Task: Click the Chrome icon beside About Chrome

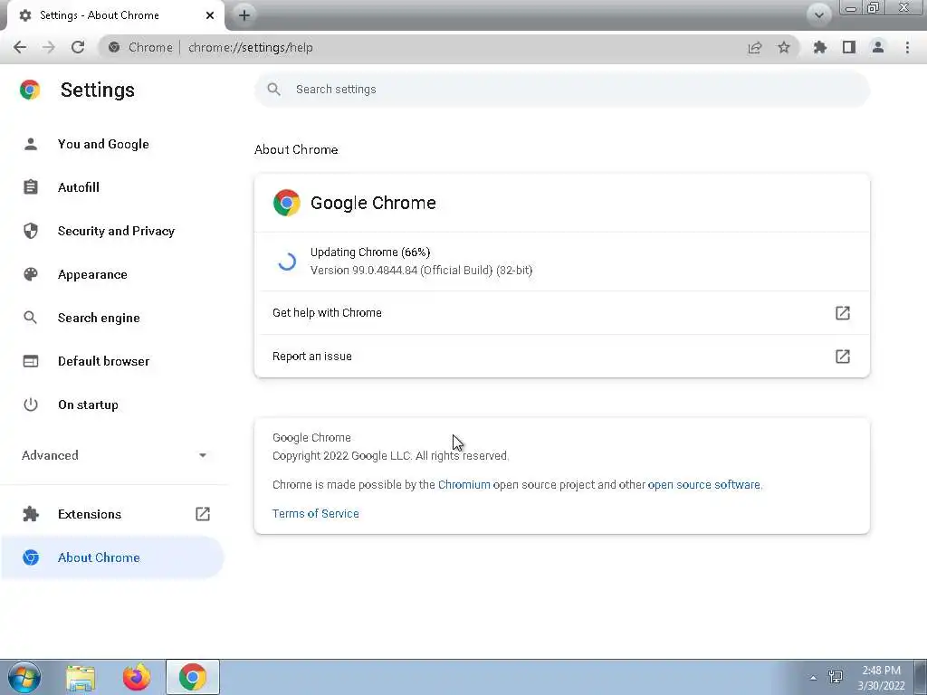Action: (31, 557)
